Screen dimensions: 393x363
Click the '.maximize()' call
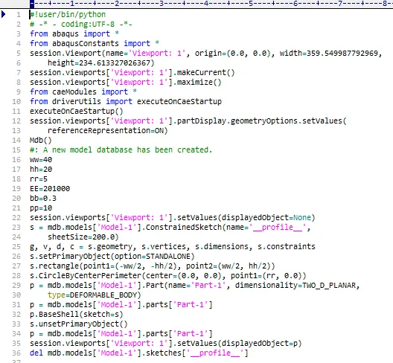point(197,82)
